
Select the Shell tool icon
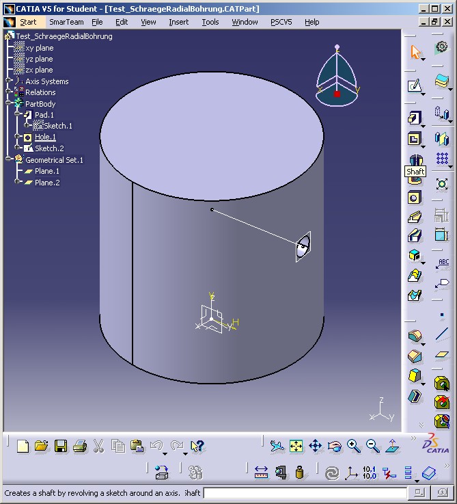pyautogui.click(x=414, y=396)
